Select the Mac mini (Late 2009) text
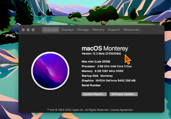 pos(96,61)
